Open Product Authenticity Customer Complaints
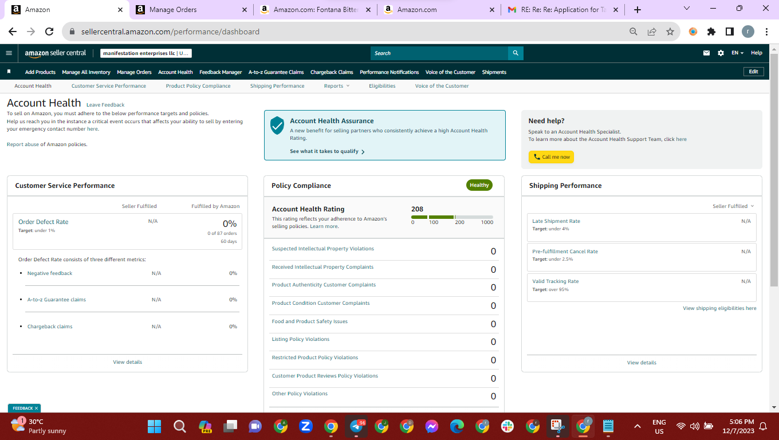 coord(324,285)
